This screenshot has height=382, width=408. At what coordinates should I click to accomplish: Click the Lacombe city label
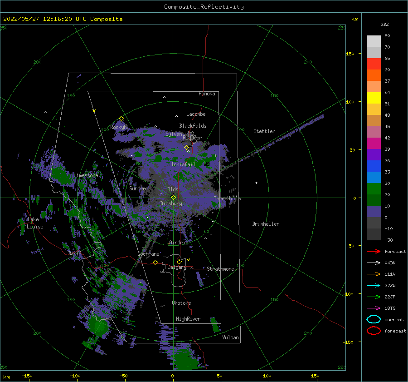click(x=196, y=114)
